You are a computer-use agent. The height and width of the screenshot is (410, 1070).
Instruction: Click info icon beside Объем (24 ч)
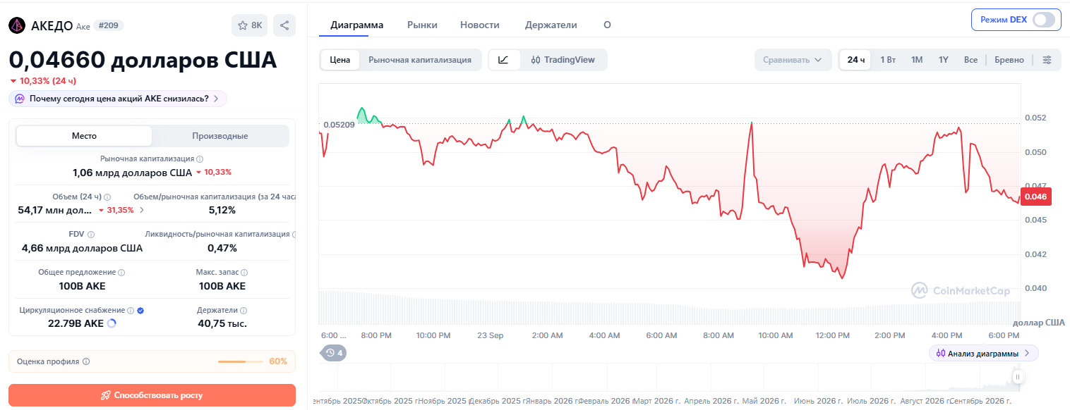pos(107,197)
